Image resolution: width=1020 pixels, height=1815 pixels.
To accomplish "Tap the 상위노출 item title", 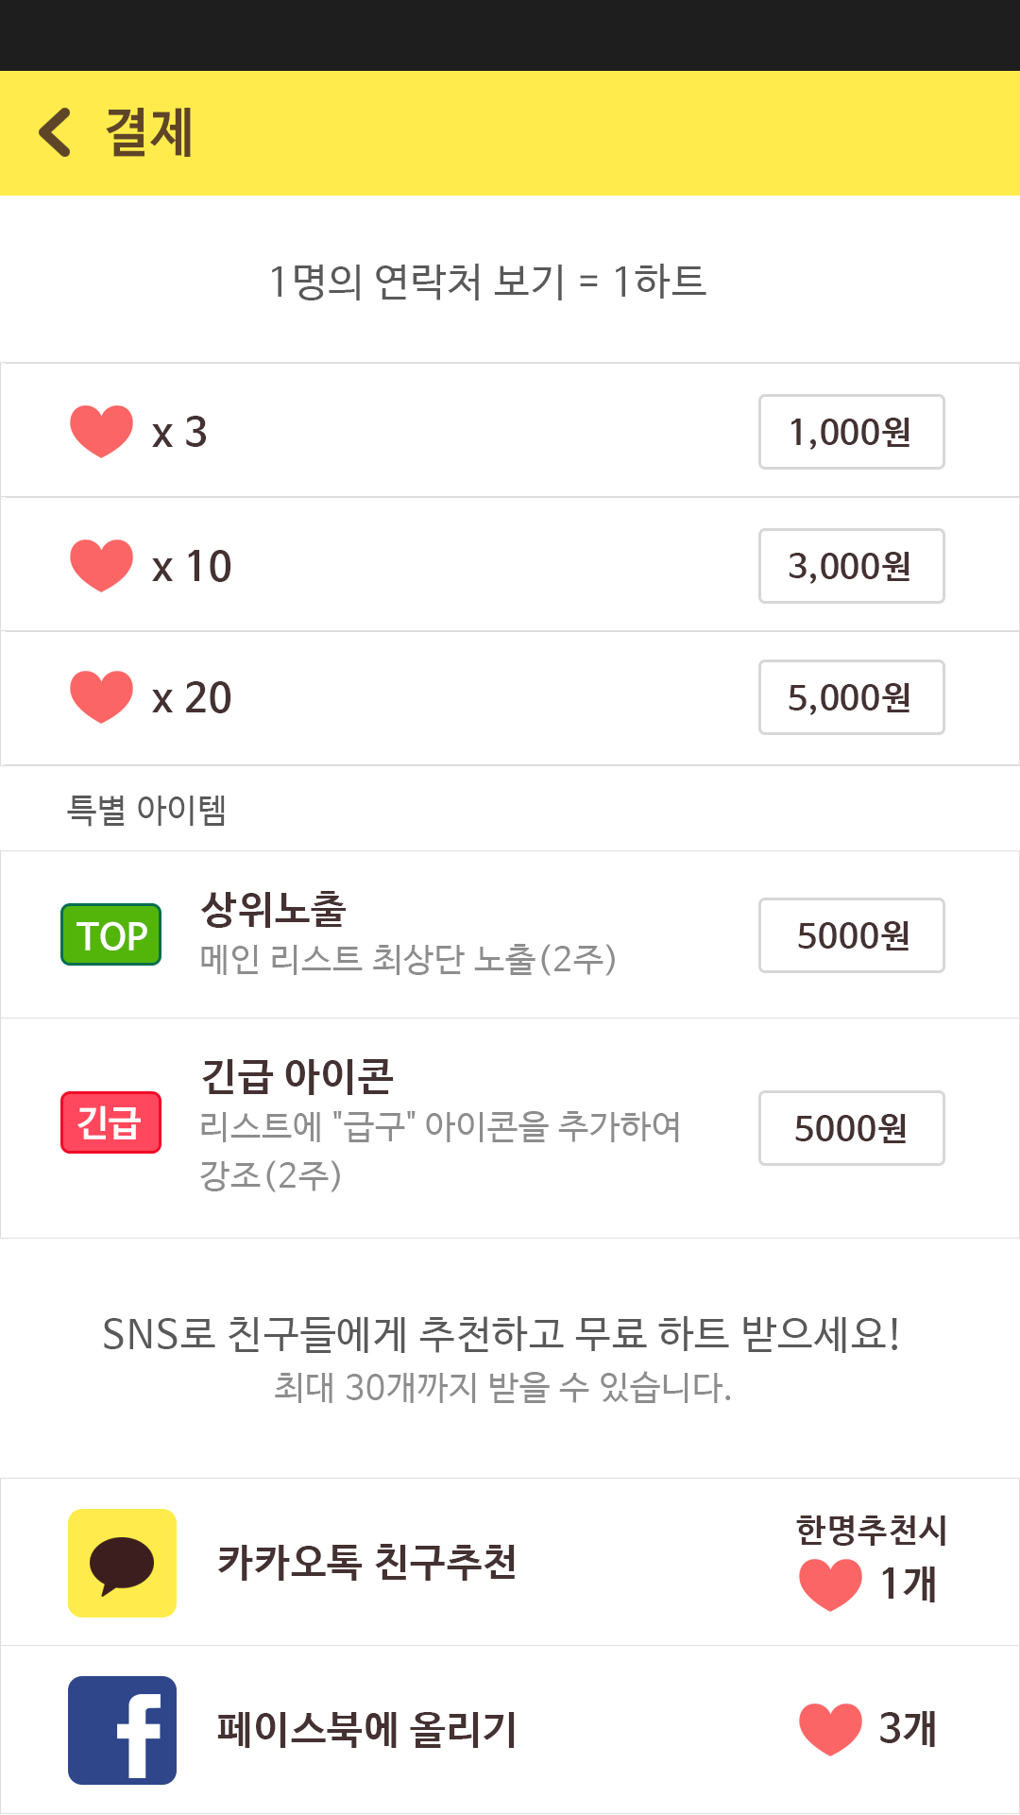I will [274, 909].
